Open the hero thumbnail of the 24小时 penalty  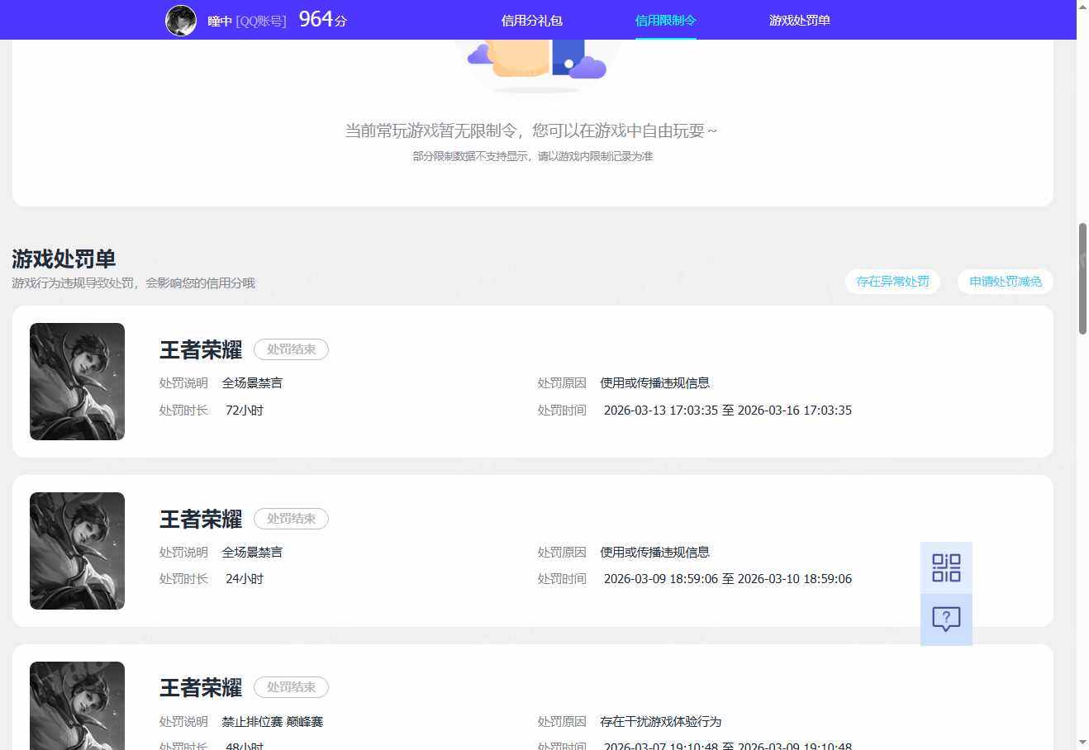click(x=77, y=551)
